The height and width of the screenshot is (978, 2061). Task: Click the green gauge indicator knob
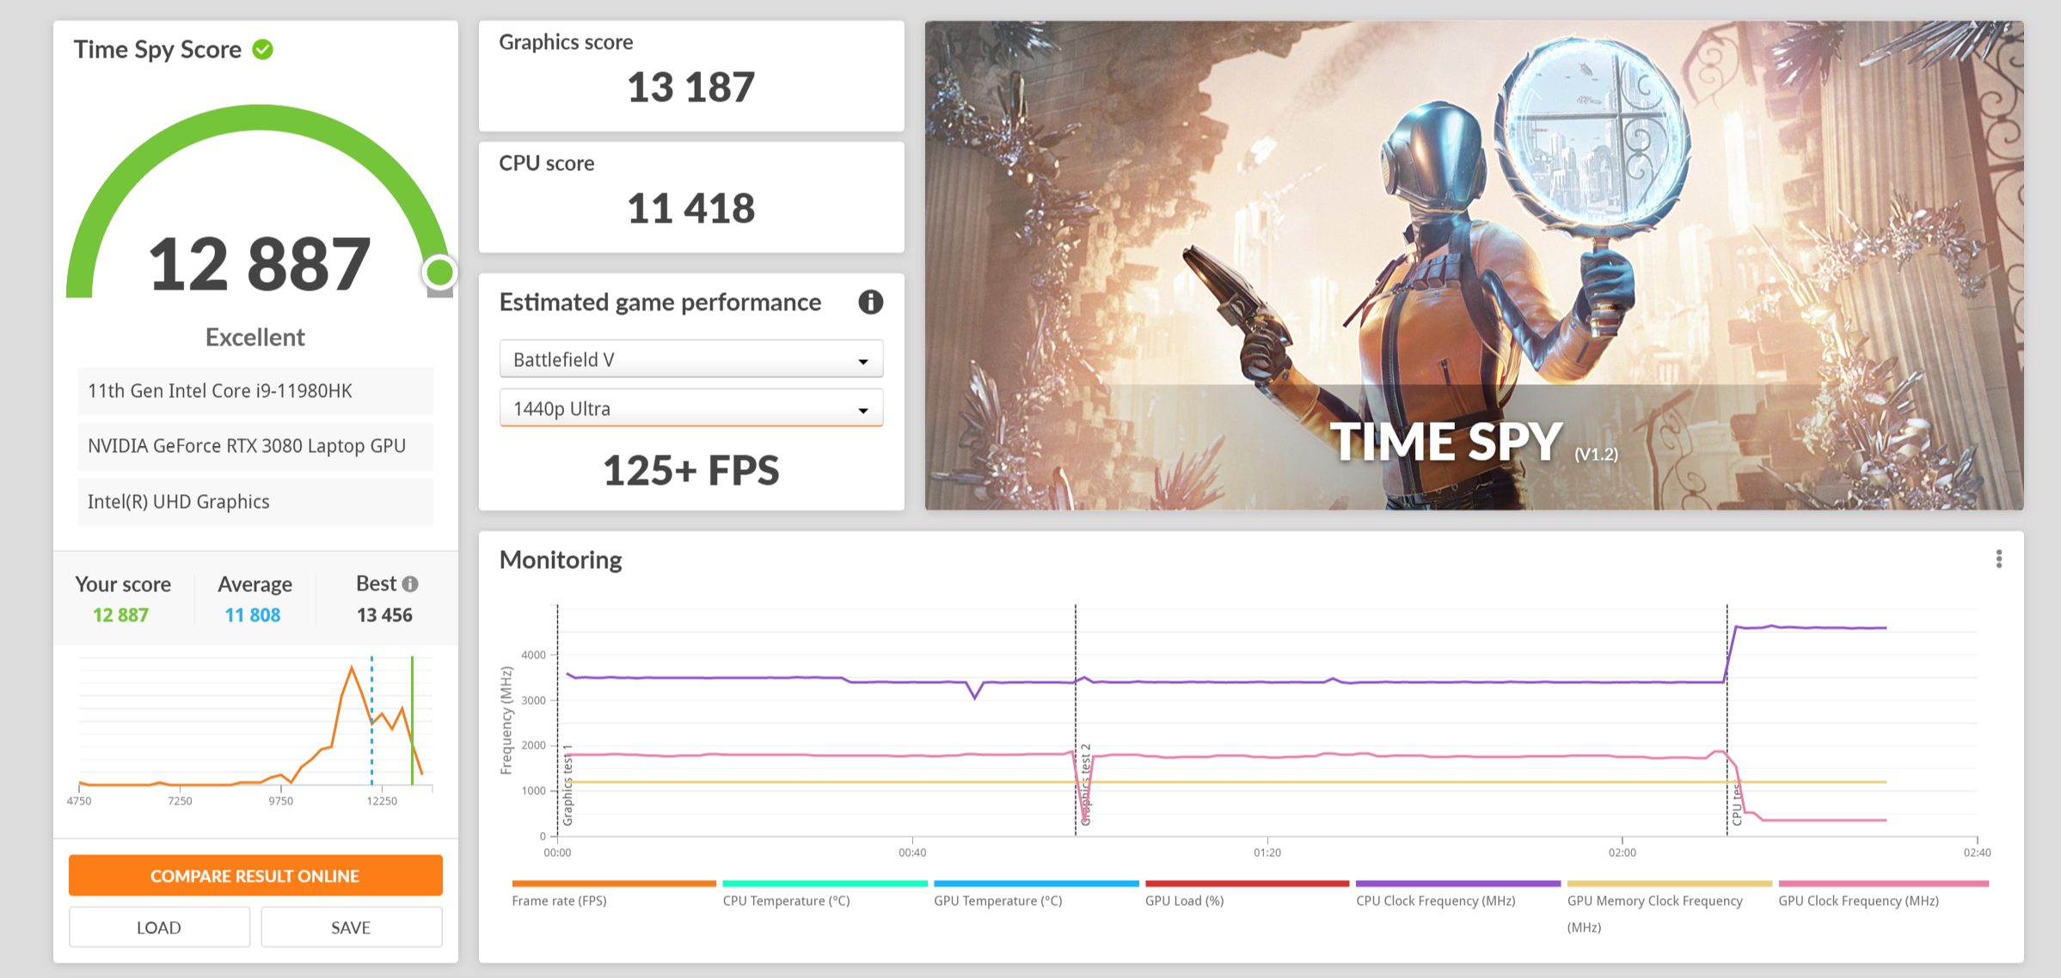click(x=439, y=272)
